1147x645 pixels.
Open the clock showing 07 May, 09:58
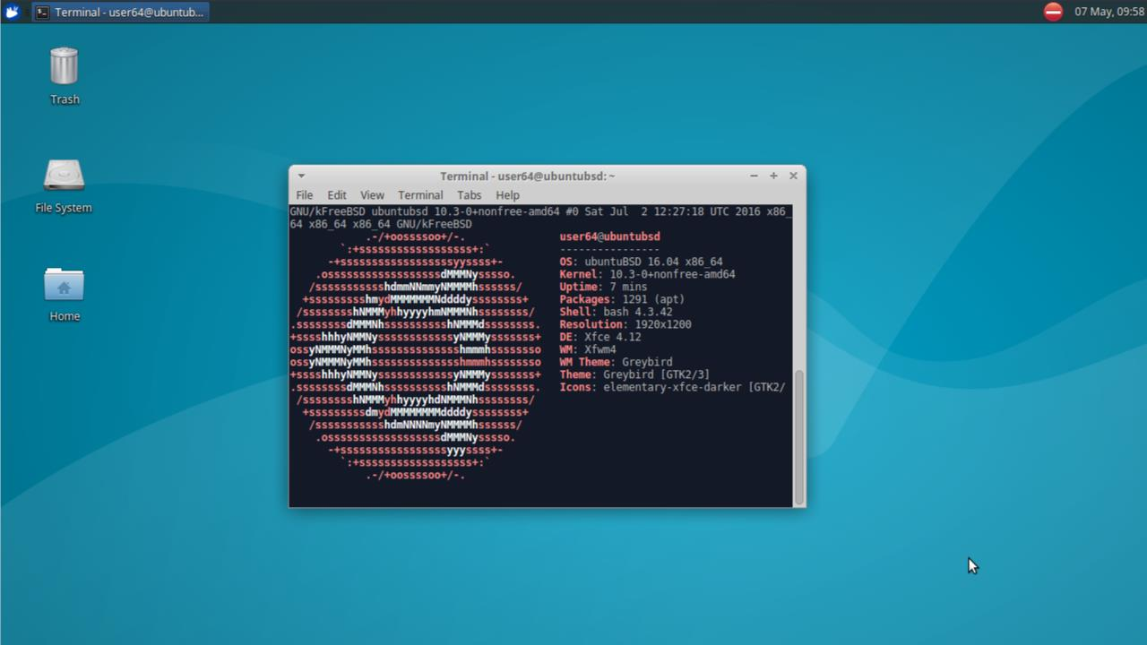[1109, 12]
